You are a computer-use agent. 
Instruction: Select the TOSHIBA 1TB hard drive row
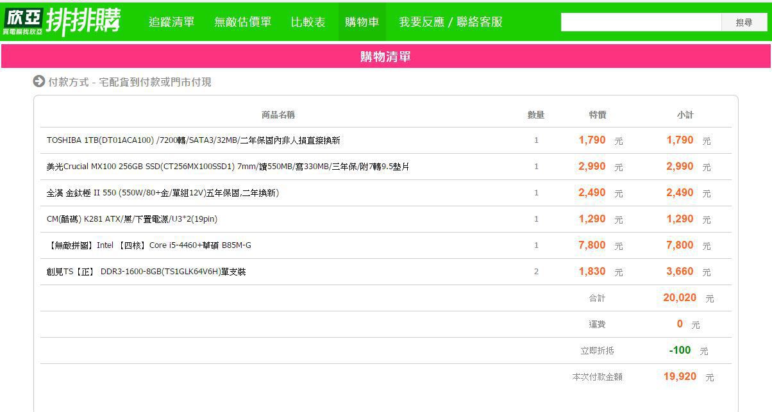(385, 140)
